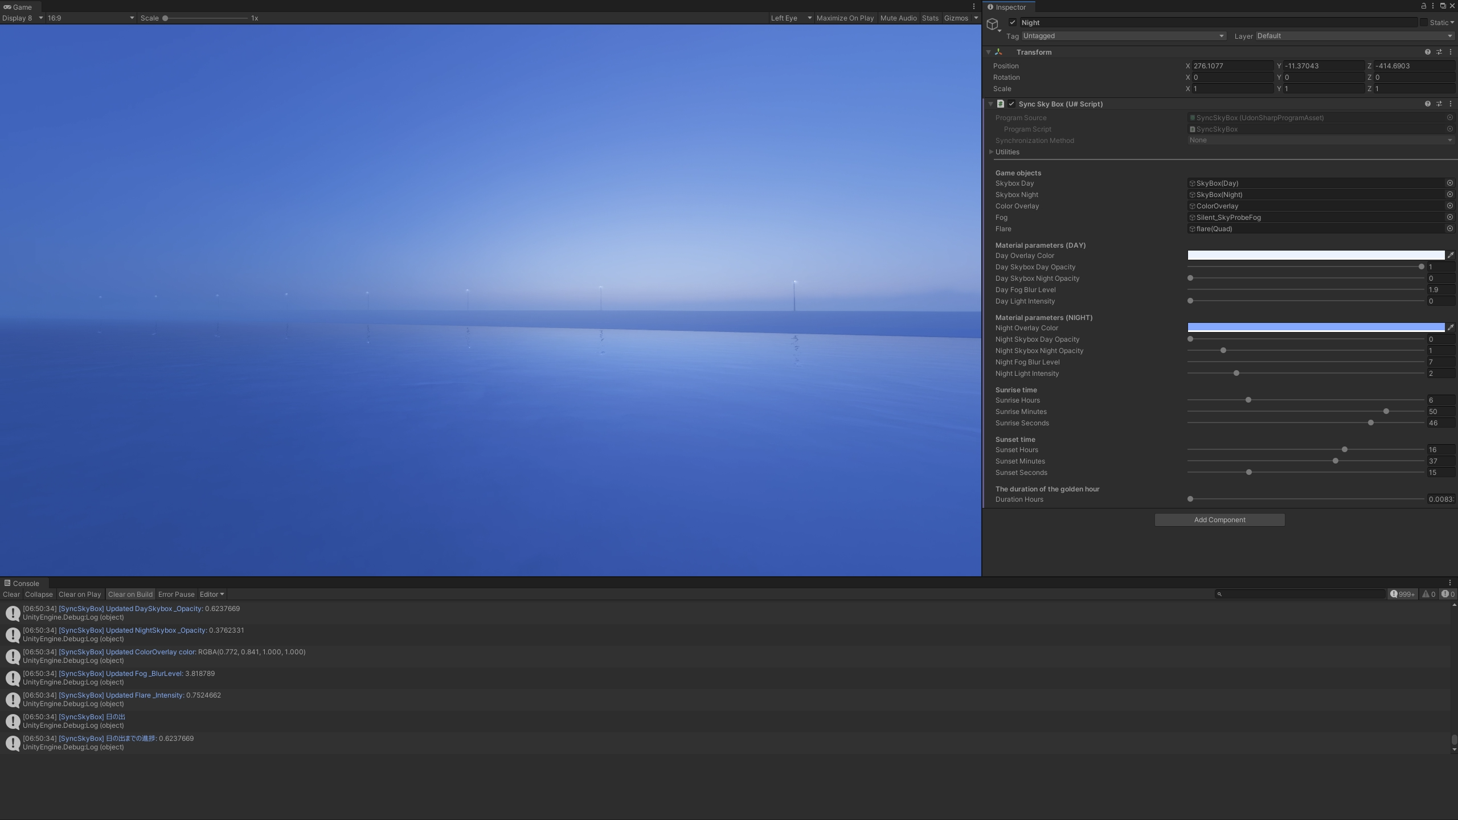Toggle Collapse in Console

point(39,594)
